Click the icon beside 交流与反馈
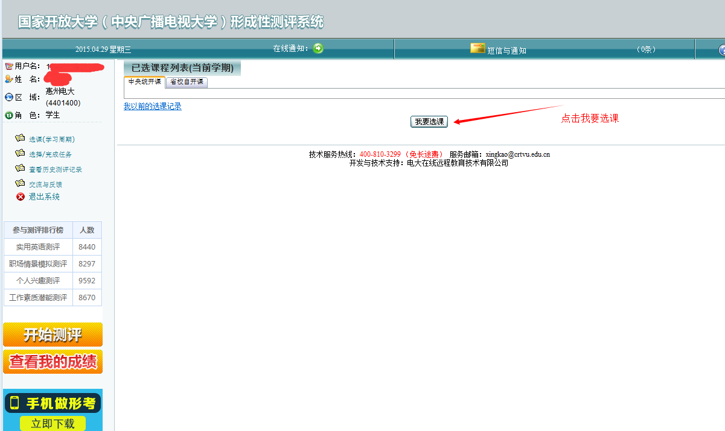The width and height of the screenshot is (725, 431). click(20, 184)
